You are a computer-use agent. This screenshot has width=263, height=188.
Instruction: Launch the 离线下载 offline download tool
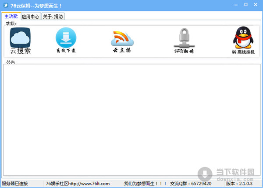click(66, 40)
